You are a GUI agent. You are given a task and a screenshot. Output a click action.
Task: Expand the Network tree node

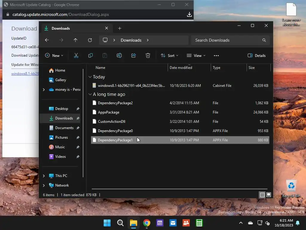[44, 185]
